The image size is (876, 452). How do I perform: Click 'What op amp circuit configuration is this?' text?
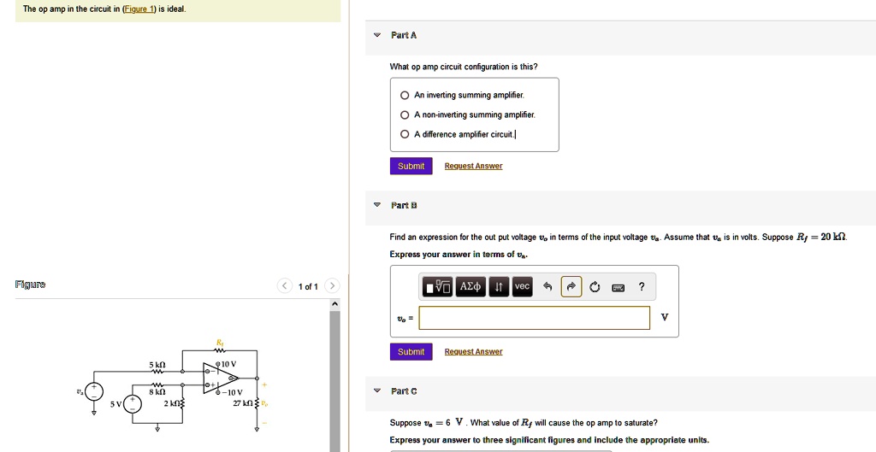click(x=464, y=67)
